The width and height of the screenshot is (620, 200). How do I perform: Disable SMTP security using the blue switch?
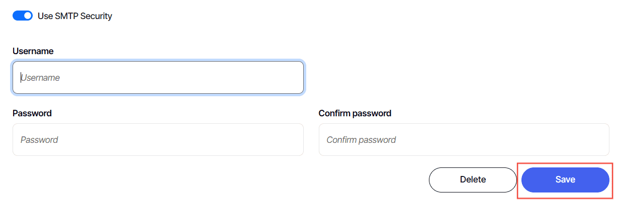23,16
